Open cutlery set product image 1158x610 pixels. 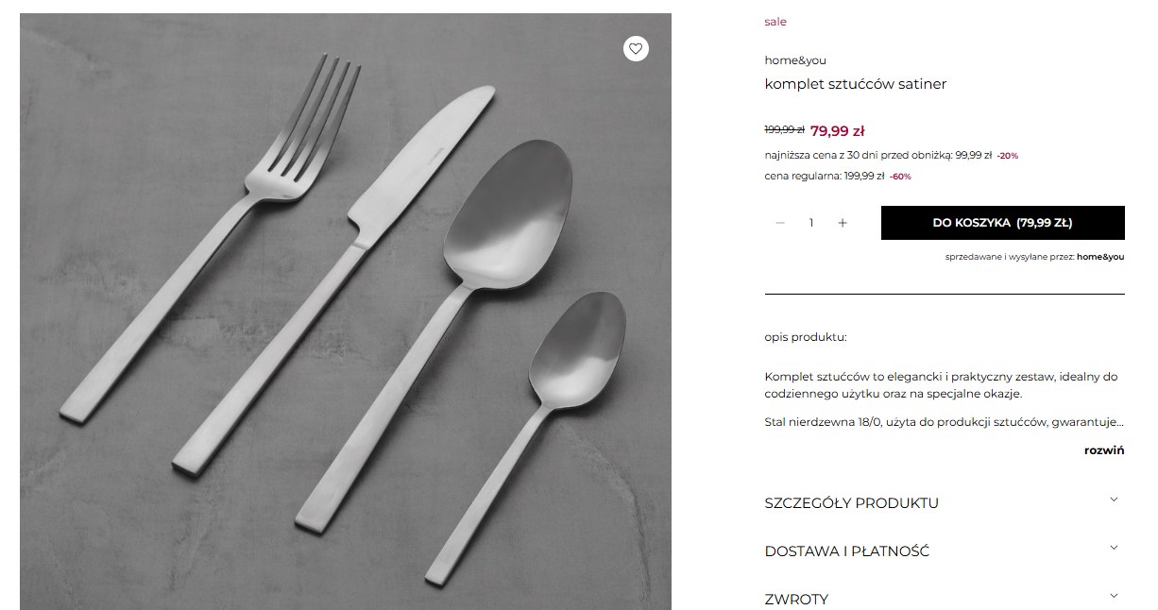[346, 312]
